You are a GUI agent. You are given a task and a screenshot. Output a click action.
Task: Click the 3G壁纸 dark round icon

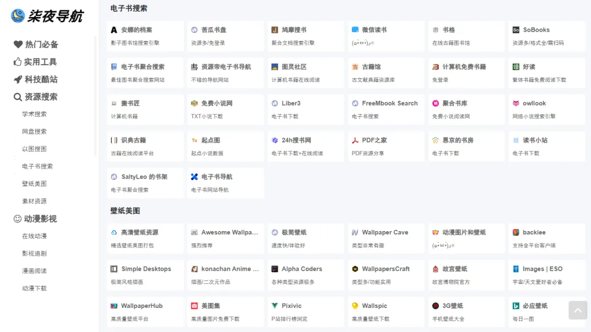click(x=436, y=306)
